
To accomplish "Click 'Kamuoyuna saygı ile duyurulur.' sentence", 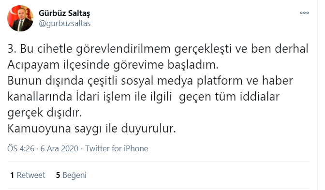I will tap(91, 129).
